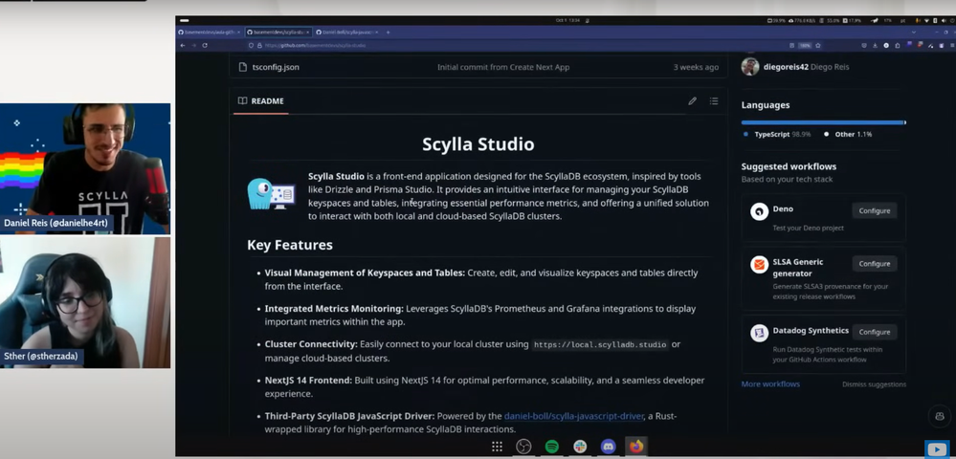Image resolution: width=956 pixels, height=459 pixels.
Task: Open OBS Studio from the dock
Action: pos(523,447)
